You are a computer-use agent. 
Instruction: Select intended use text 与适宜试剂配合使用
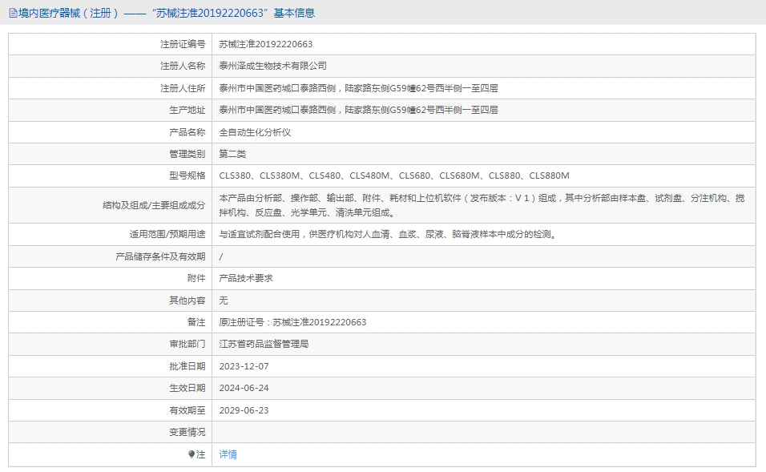(388, 235)
